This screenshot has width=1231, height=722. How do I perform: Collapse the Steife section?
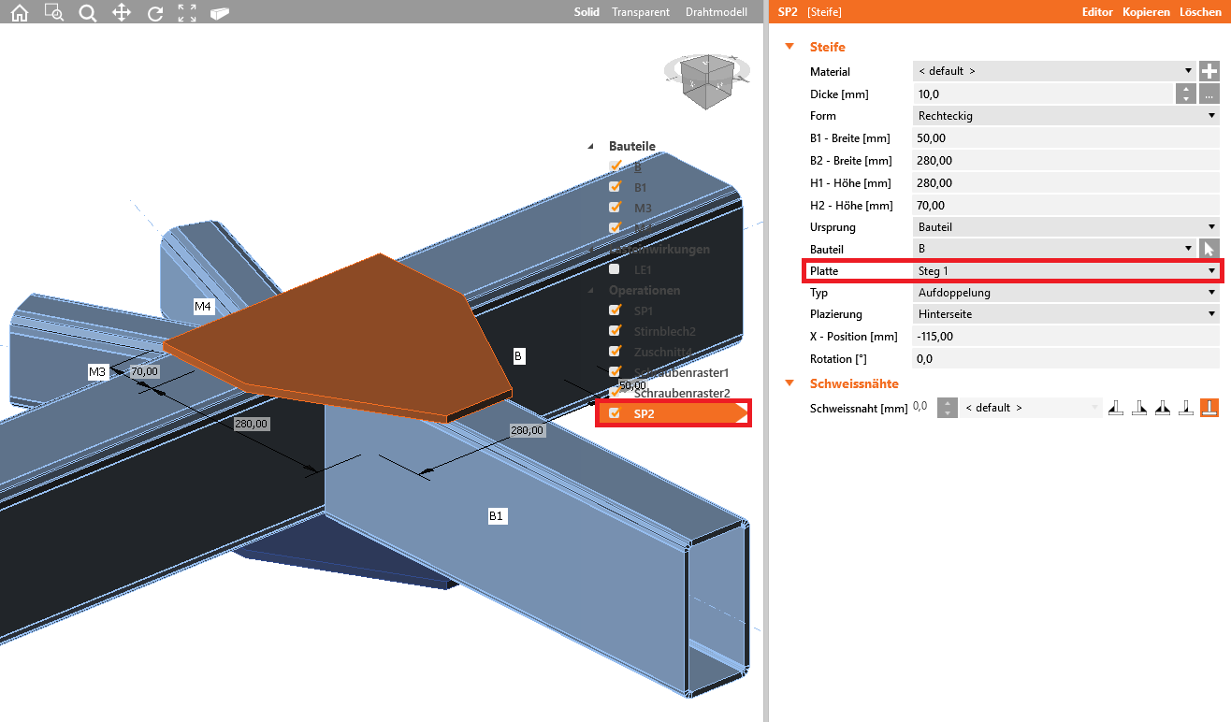click(x=789, y=47)
